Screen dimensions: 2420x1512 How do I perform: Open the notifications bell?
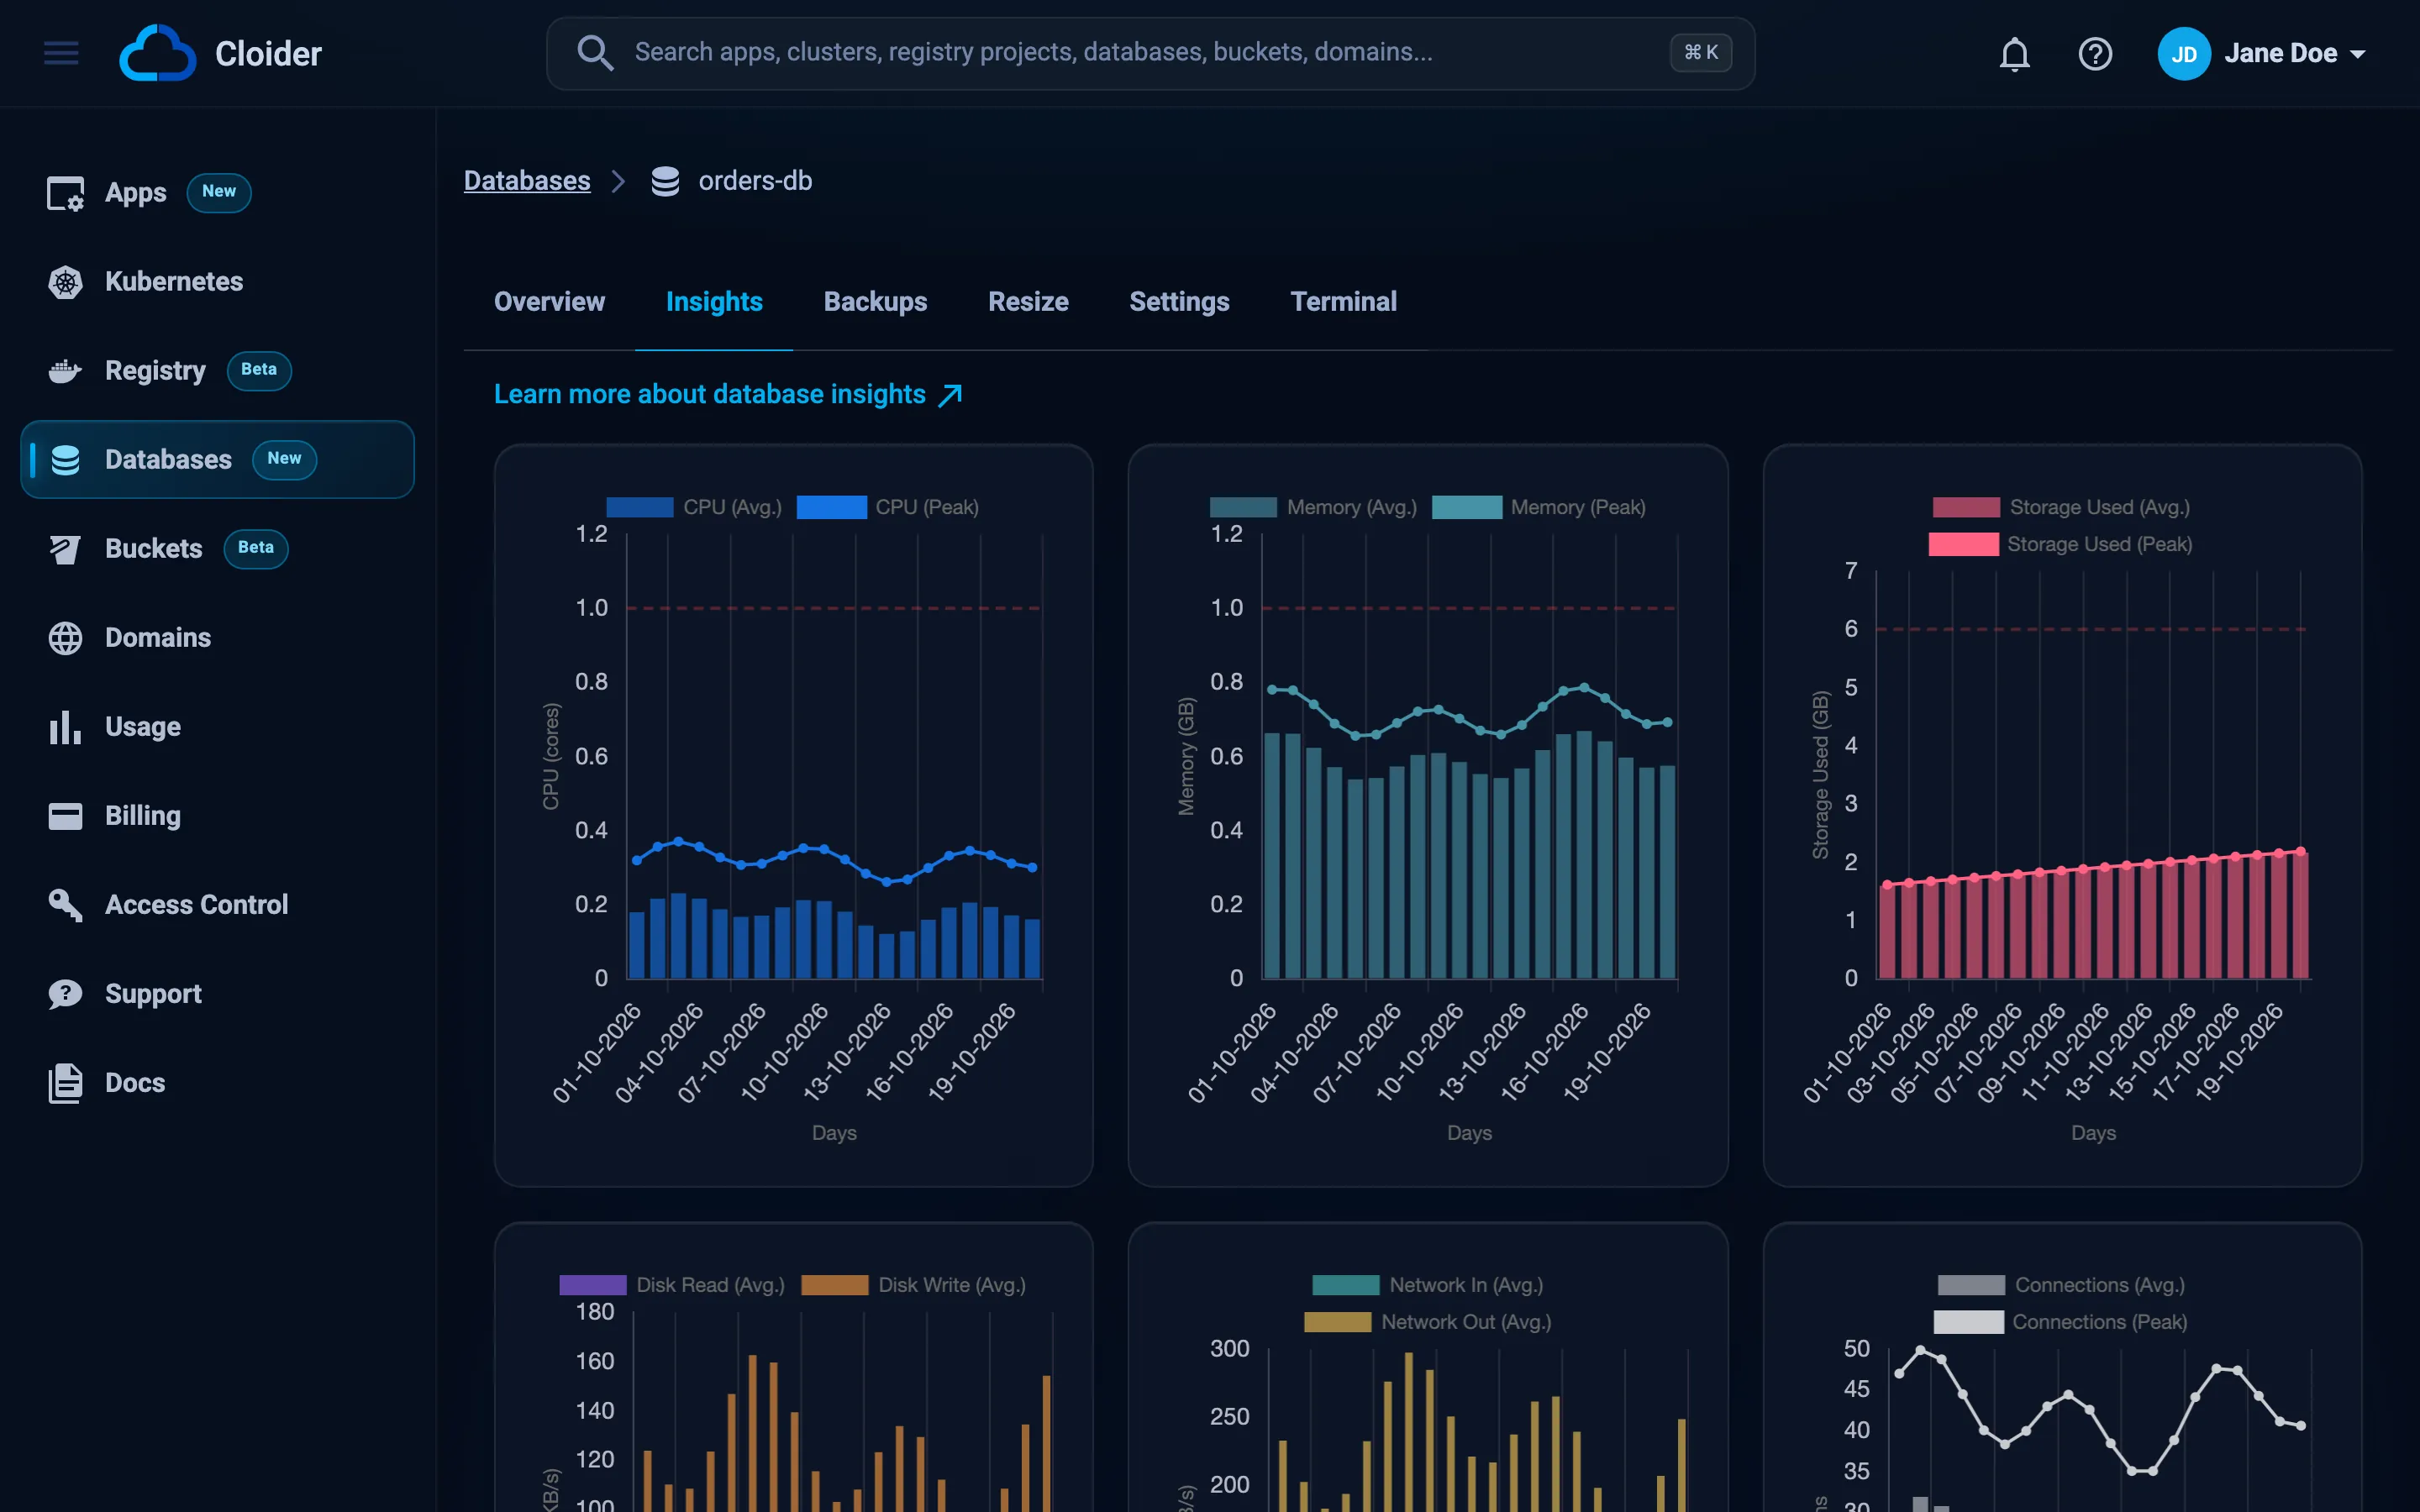[2014, 54]
